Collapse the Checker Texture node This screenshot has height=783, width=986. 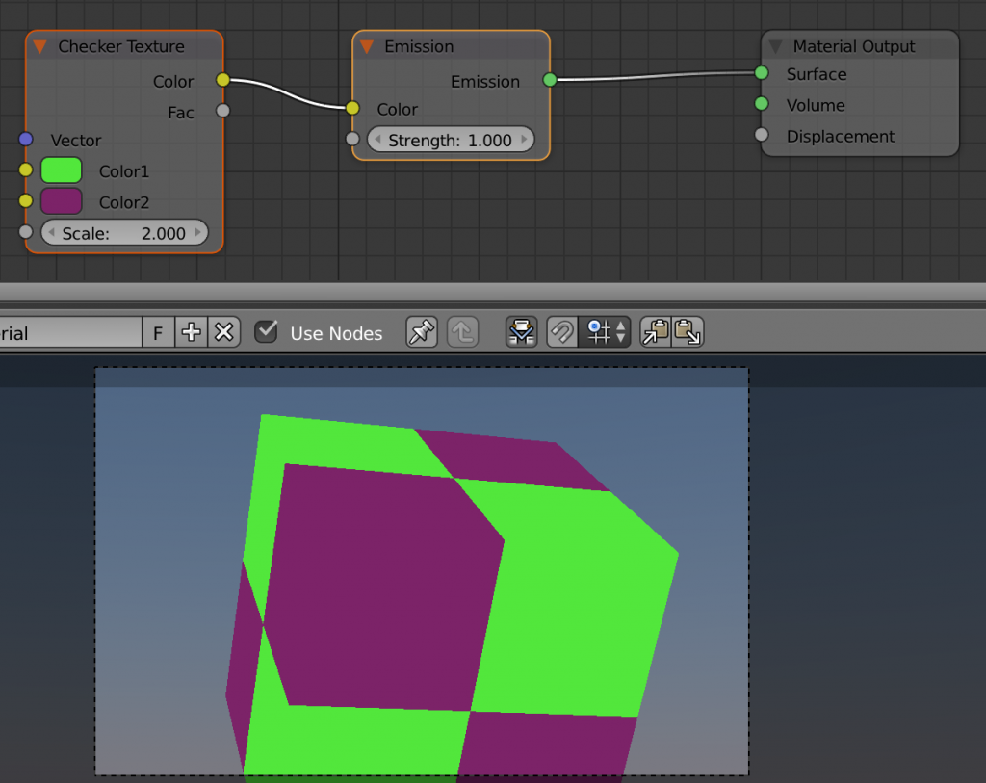(x=40, y=46)
